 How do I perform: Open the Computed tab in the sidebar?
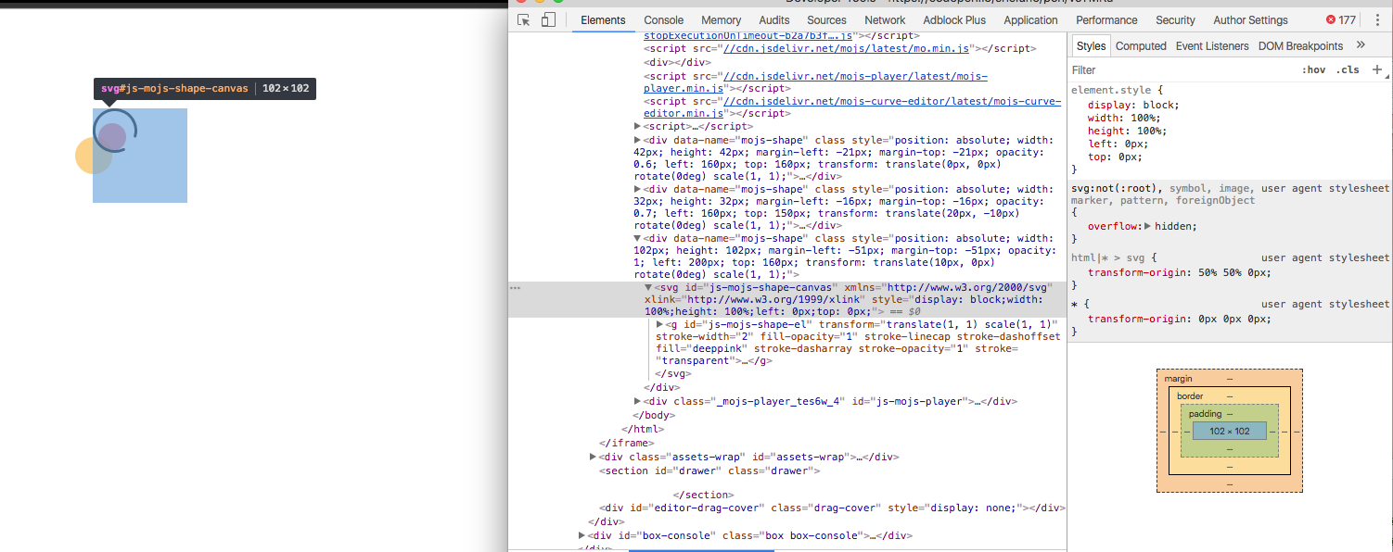(x=1141, y=44)
